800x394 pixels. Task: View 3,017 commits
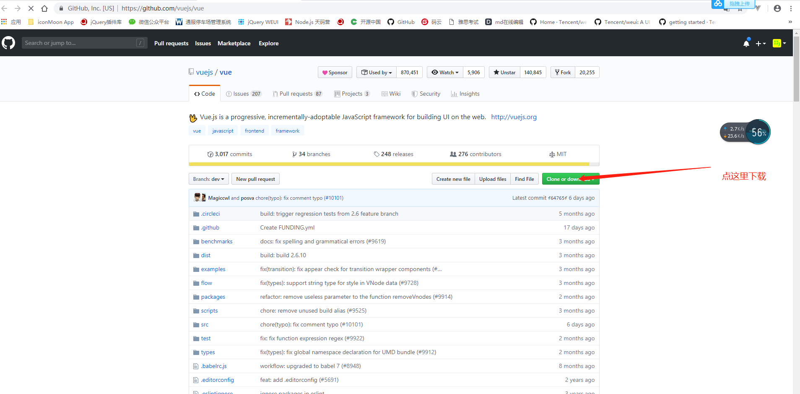click(x=230, y=154)
